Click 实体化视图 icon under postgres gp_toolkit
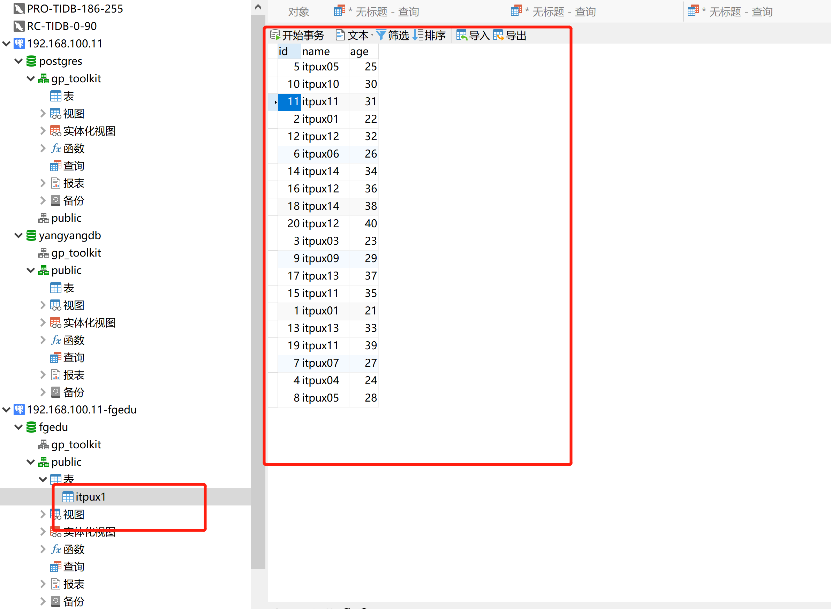 [56, 131]
